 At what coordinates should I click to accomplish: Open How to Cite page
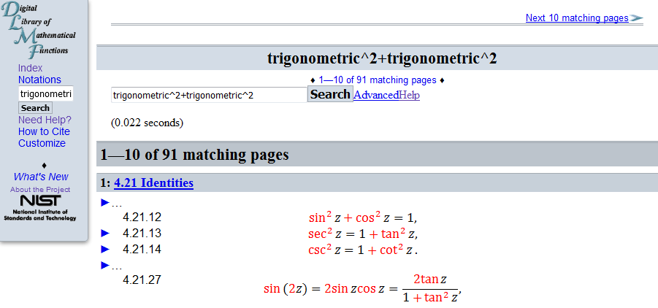[44, 131]
